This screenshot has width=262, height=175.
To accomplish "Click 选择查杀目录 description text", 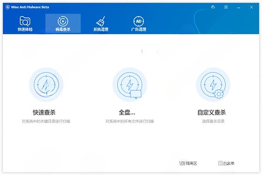I will (213, 121).
